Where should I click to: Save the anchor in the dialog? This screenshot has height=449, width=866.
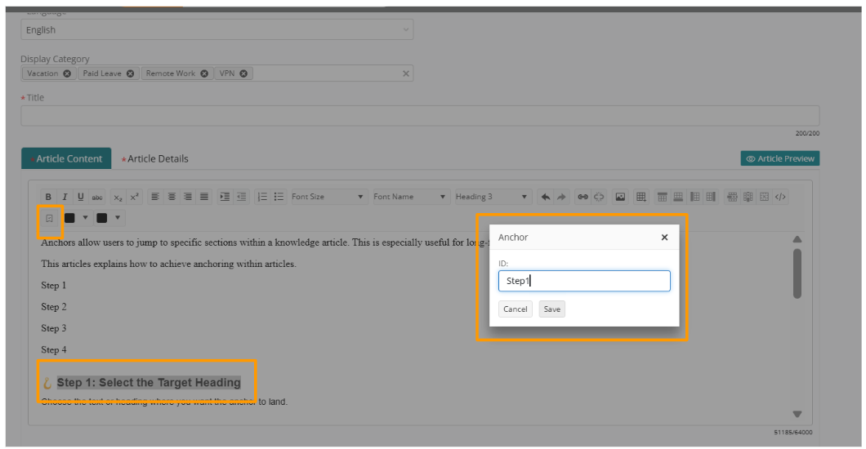tap(551, 309)
